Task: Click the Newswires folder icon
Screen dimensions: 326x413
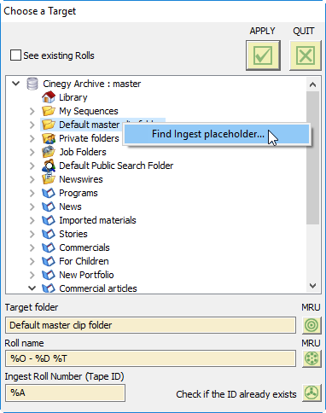Action: 49,179
